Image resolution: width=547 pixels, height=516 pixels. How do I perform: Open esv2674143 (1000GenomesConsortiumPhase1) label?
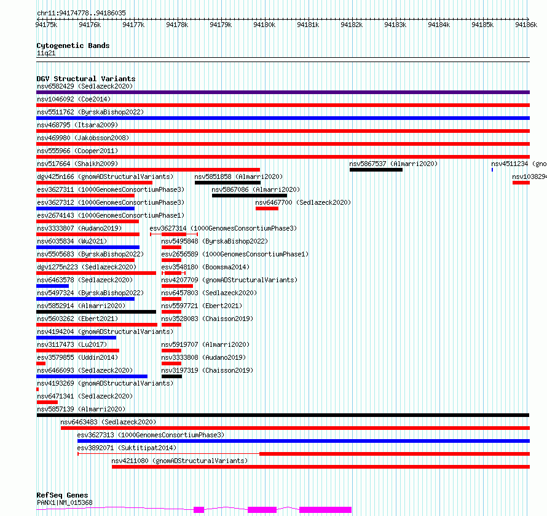[111, 215]
